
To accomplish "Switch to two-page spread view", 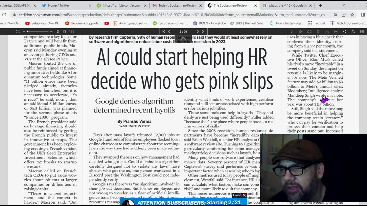I will (x=71, y=31).
